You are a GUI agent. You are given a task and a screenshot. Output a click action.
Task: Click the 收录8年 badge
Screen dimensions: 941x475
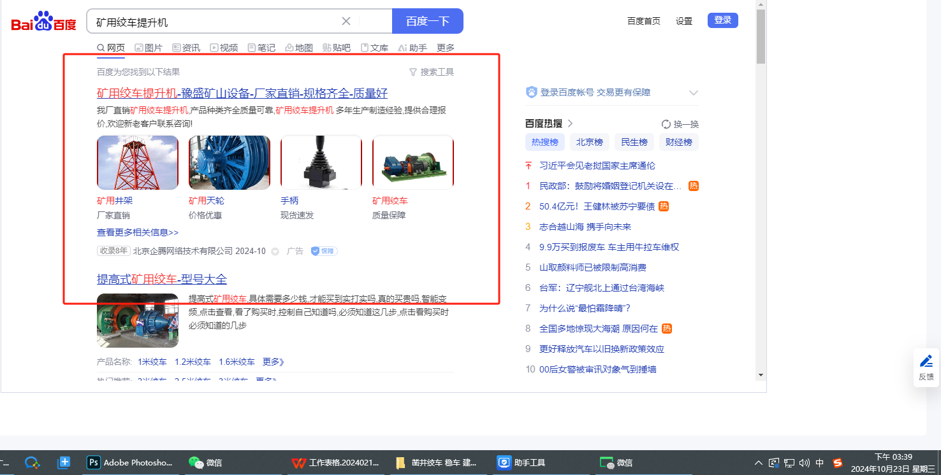(113, 251)
